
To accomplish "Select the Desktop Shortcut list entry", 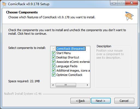I will coord(68,57).
